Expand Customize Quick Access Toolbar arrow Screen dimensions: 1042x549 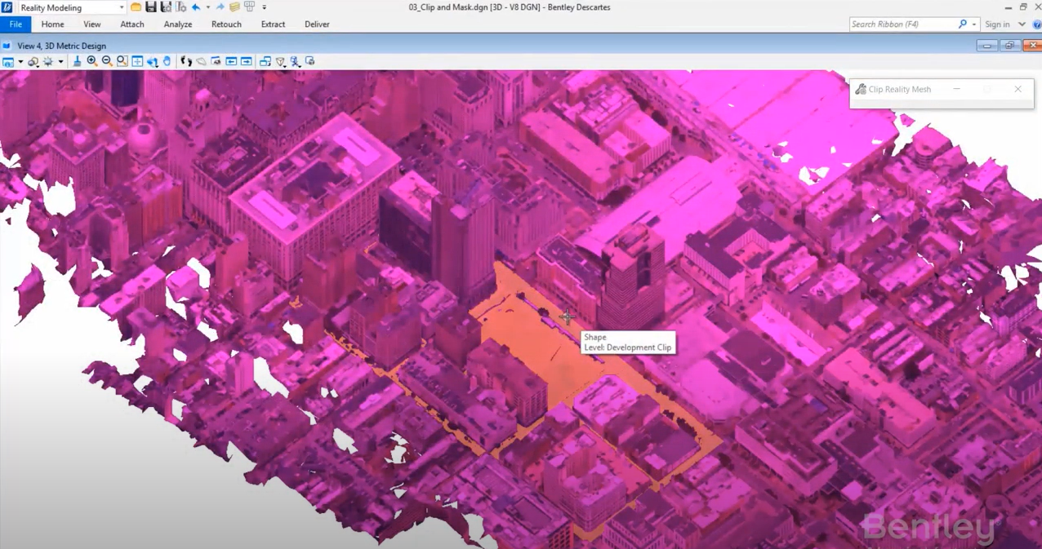[265, 7]
